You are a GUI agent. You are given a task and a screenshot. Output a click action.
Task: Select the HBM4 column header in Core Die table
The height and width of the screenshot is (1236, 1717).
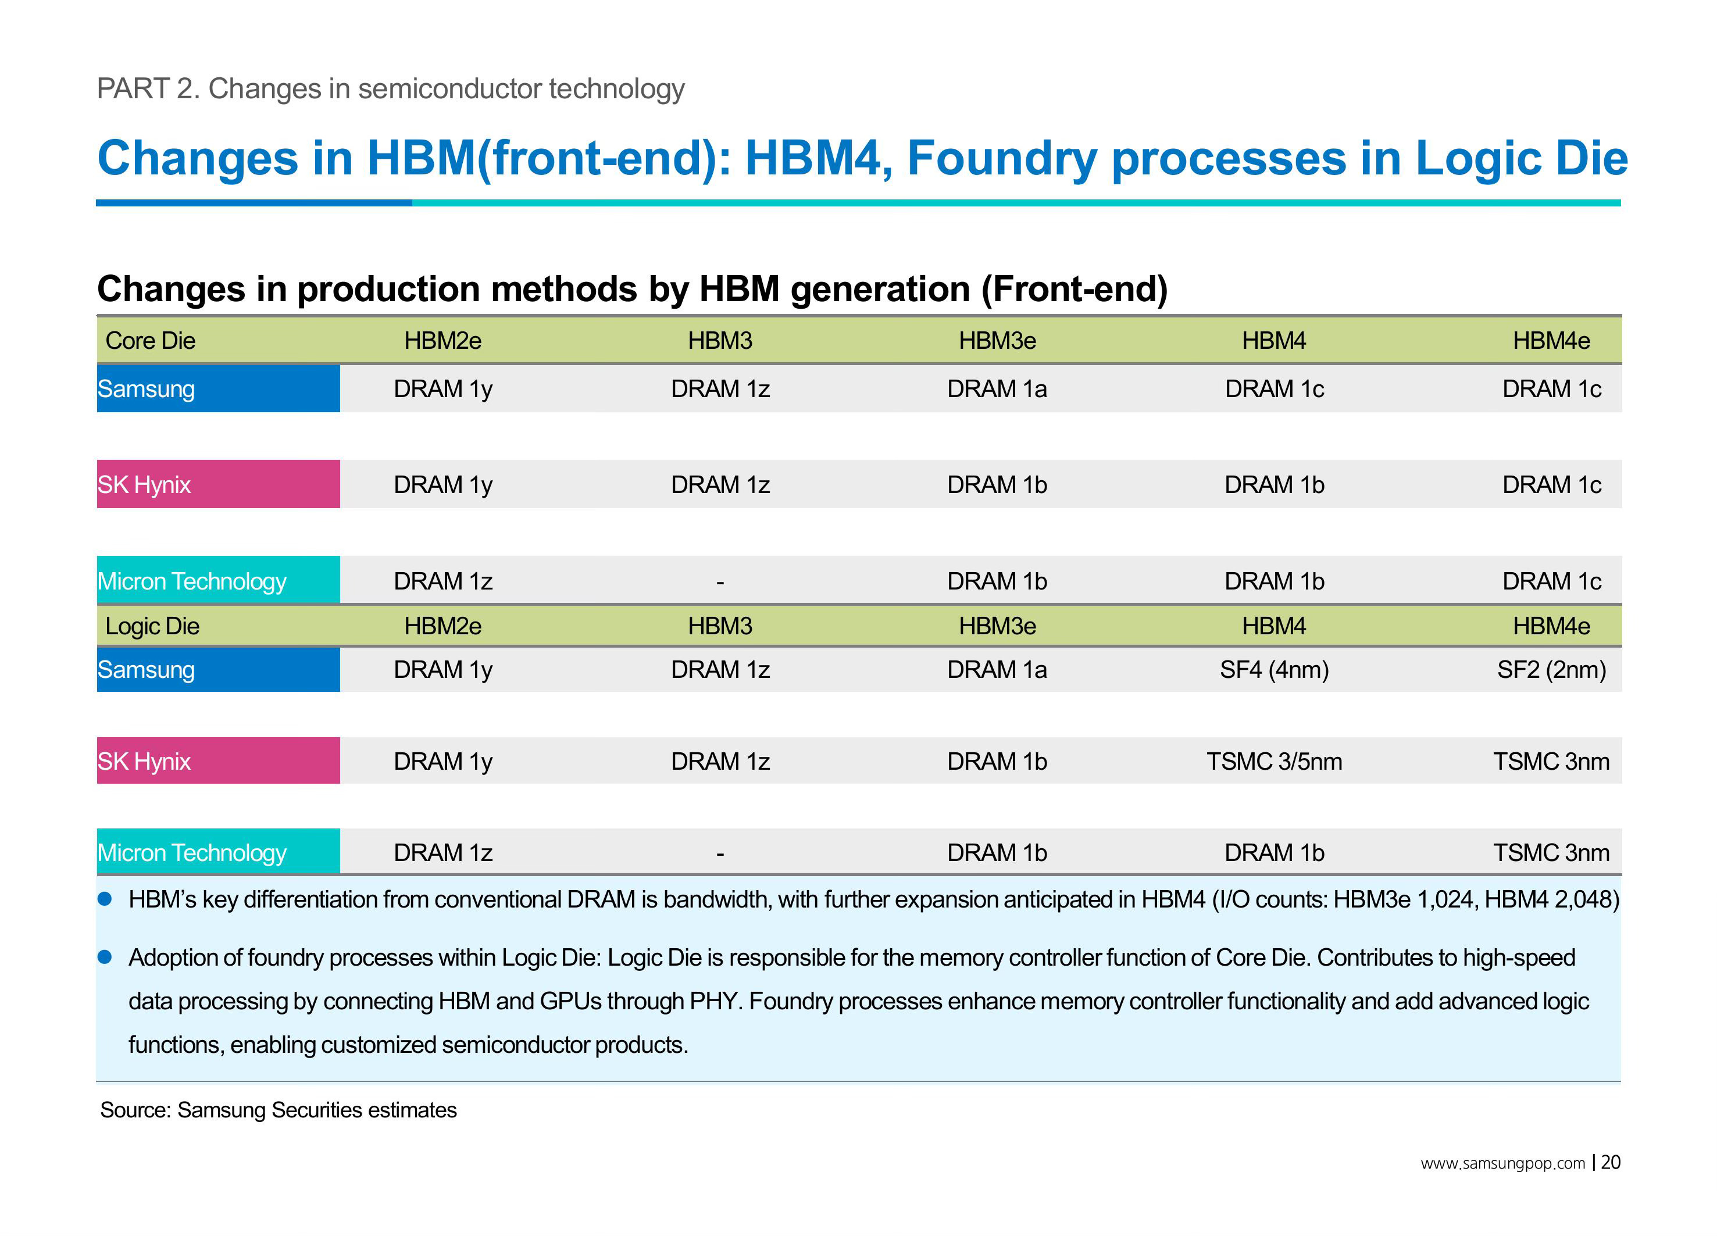(1274, 341)
